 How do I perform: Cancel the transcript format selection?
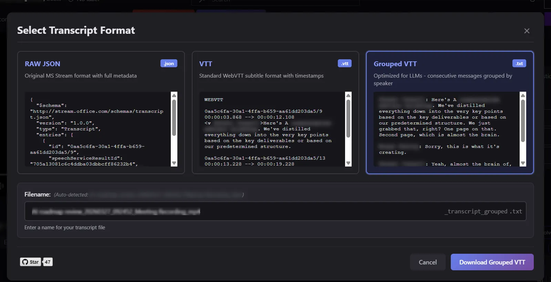pos(428,262)
